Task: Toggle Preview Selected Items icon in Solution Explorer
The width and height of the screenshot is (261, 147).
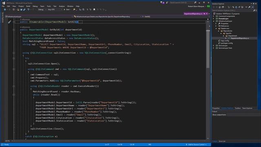Action: [x=253, y=7]
